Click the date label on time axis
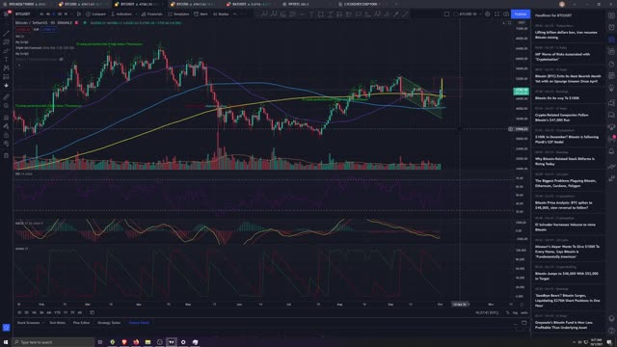The image size is (617, 347). pos(460,305)
